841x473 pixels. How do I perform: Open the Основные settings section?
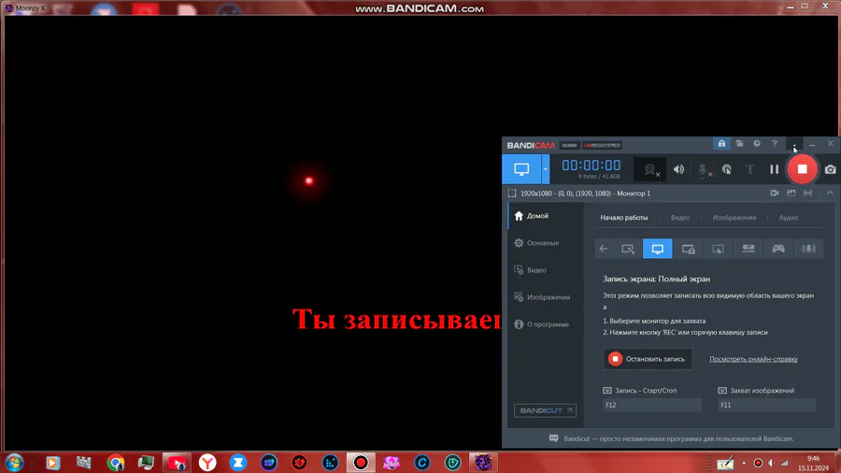coord(546,243)
